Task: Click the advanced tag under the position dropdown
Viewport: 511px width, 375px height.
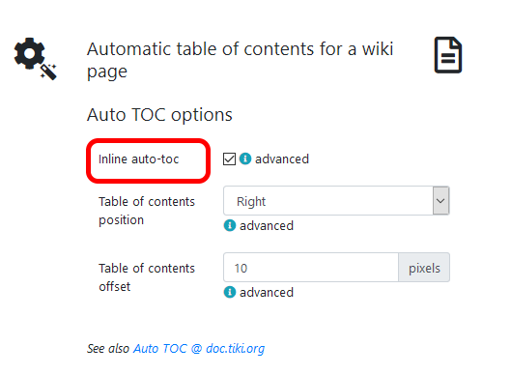Action: pyautogui.click(x=267, y=225)
